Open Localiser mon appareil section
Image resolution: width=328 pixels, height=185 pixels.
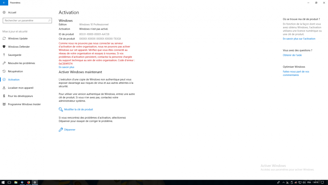pyautogui.click(x=21, y=88)
